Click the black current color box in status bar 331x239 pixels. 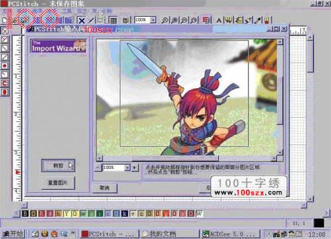pyautogui.click(x=319, y=223)
